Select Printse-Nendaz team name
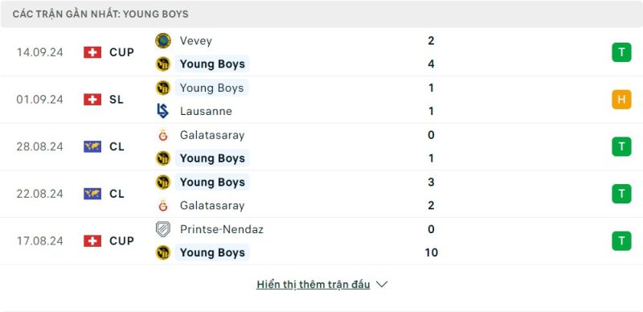643x312 pixels. click(222, 229)
